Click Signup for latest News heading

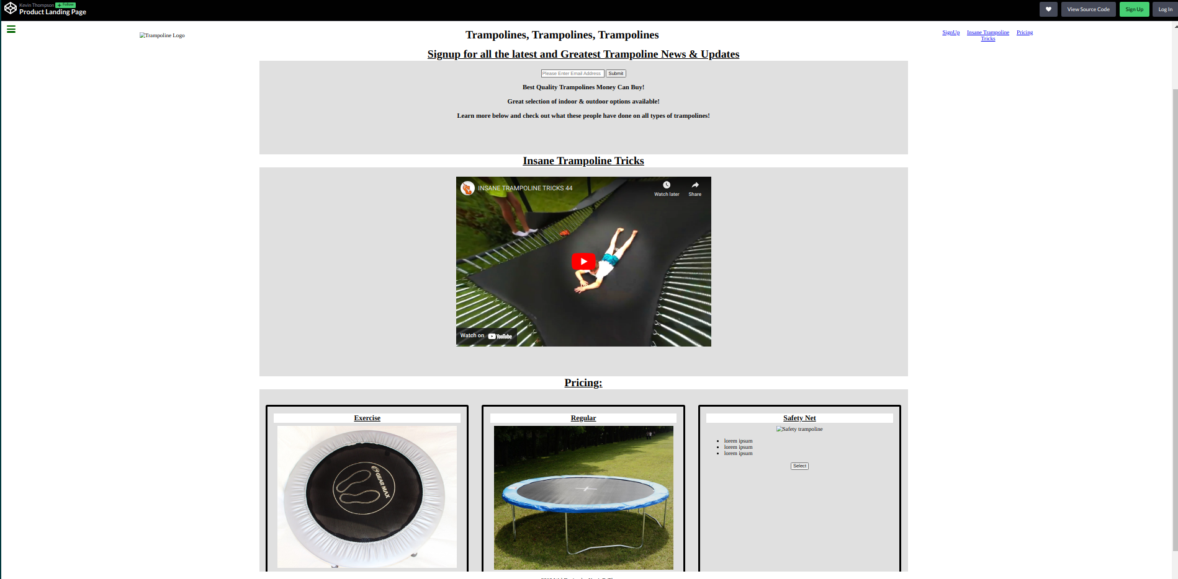point(583,54)
